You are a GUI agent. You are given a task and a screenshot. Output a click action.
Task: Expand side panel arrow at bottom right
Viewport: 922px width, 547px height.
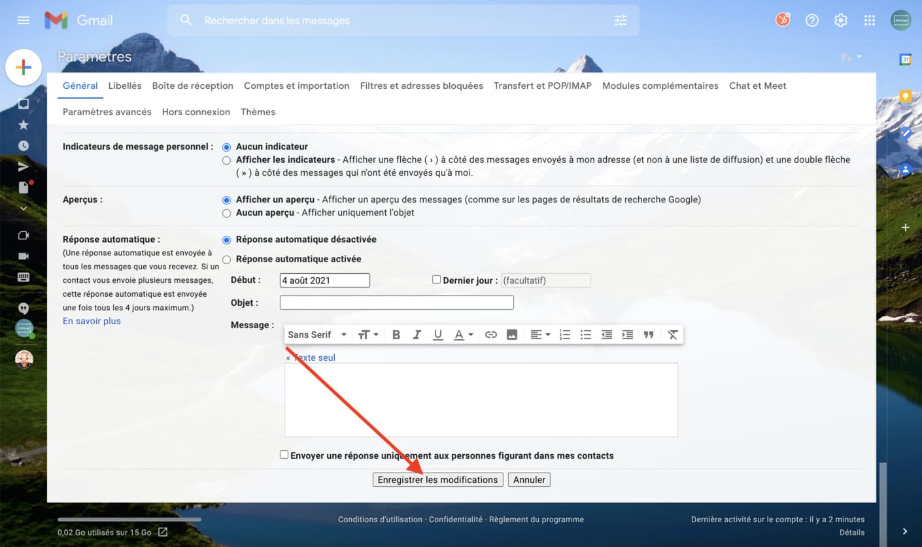coord(905,531)
